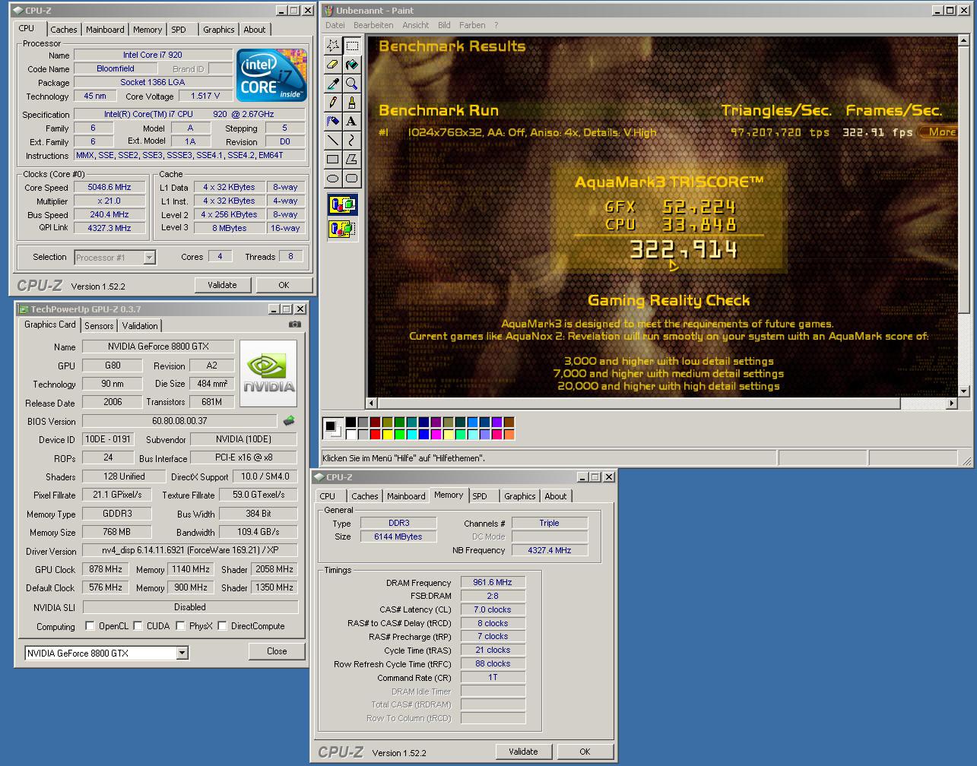Activate the Magnifier tool in Paint
The height and width of the screenshot is (766, 977).
pos(351,84)
